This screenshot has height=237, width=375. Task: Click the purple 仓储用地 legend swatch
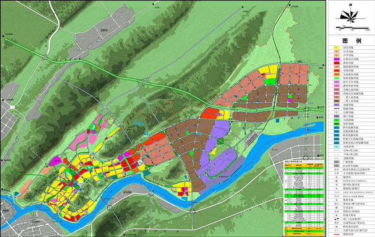(336, 104)
